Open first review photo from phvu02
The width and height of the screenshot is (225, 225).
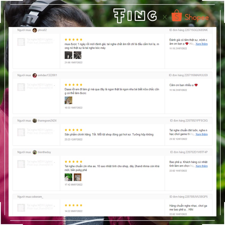pos(68,55)
